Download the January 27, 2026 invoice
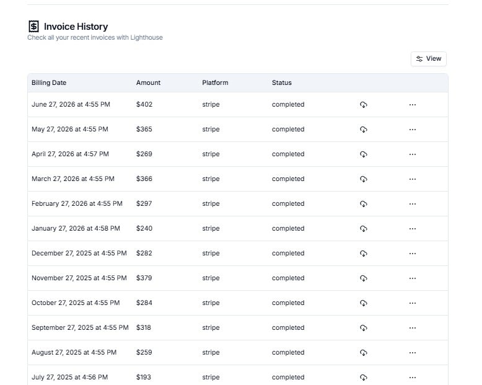 point(363,229)
